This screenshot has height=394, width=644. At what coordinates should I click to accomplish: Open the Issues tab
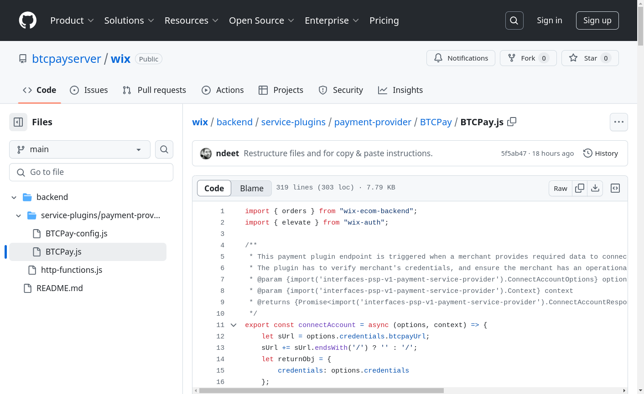(x=89, y=90)
